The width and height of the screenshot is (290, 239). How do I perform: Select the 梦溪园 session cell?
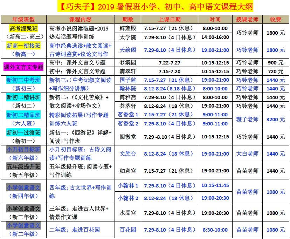point(128,63)
